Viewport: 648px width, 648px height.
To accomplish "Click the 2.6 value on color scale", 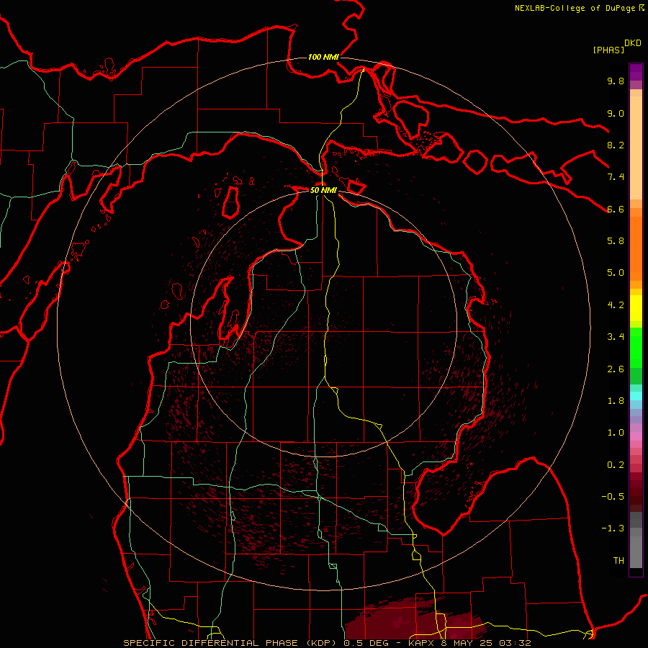I will pos(616,369).
